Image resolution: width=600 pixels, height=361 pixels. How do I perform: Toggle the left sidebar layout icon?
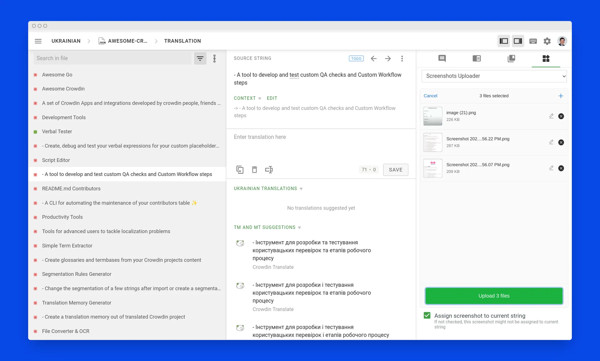(504, 41)
